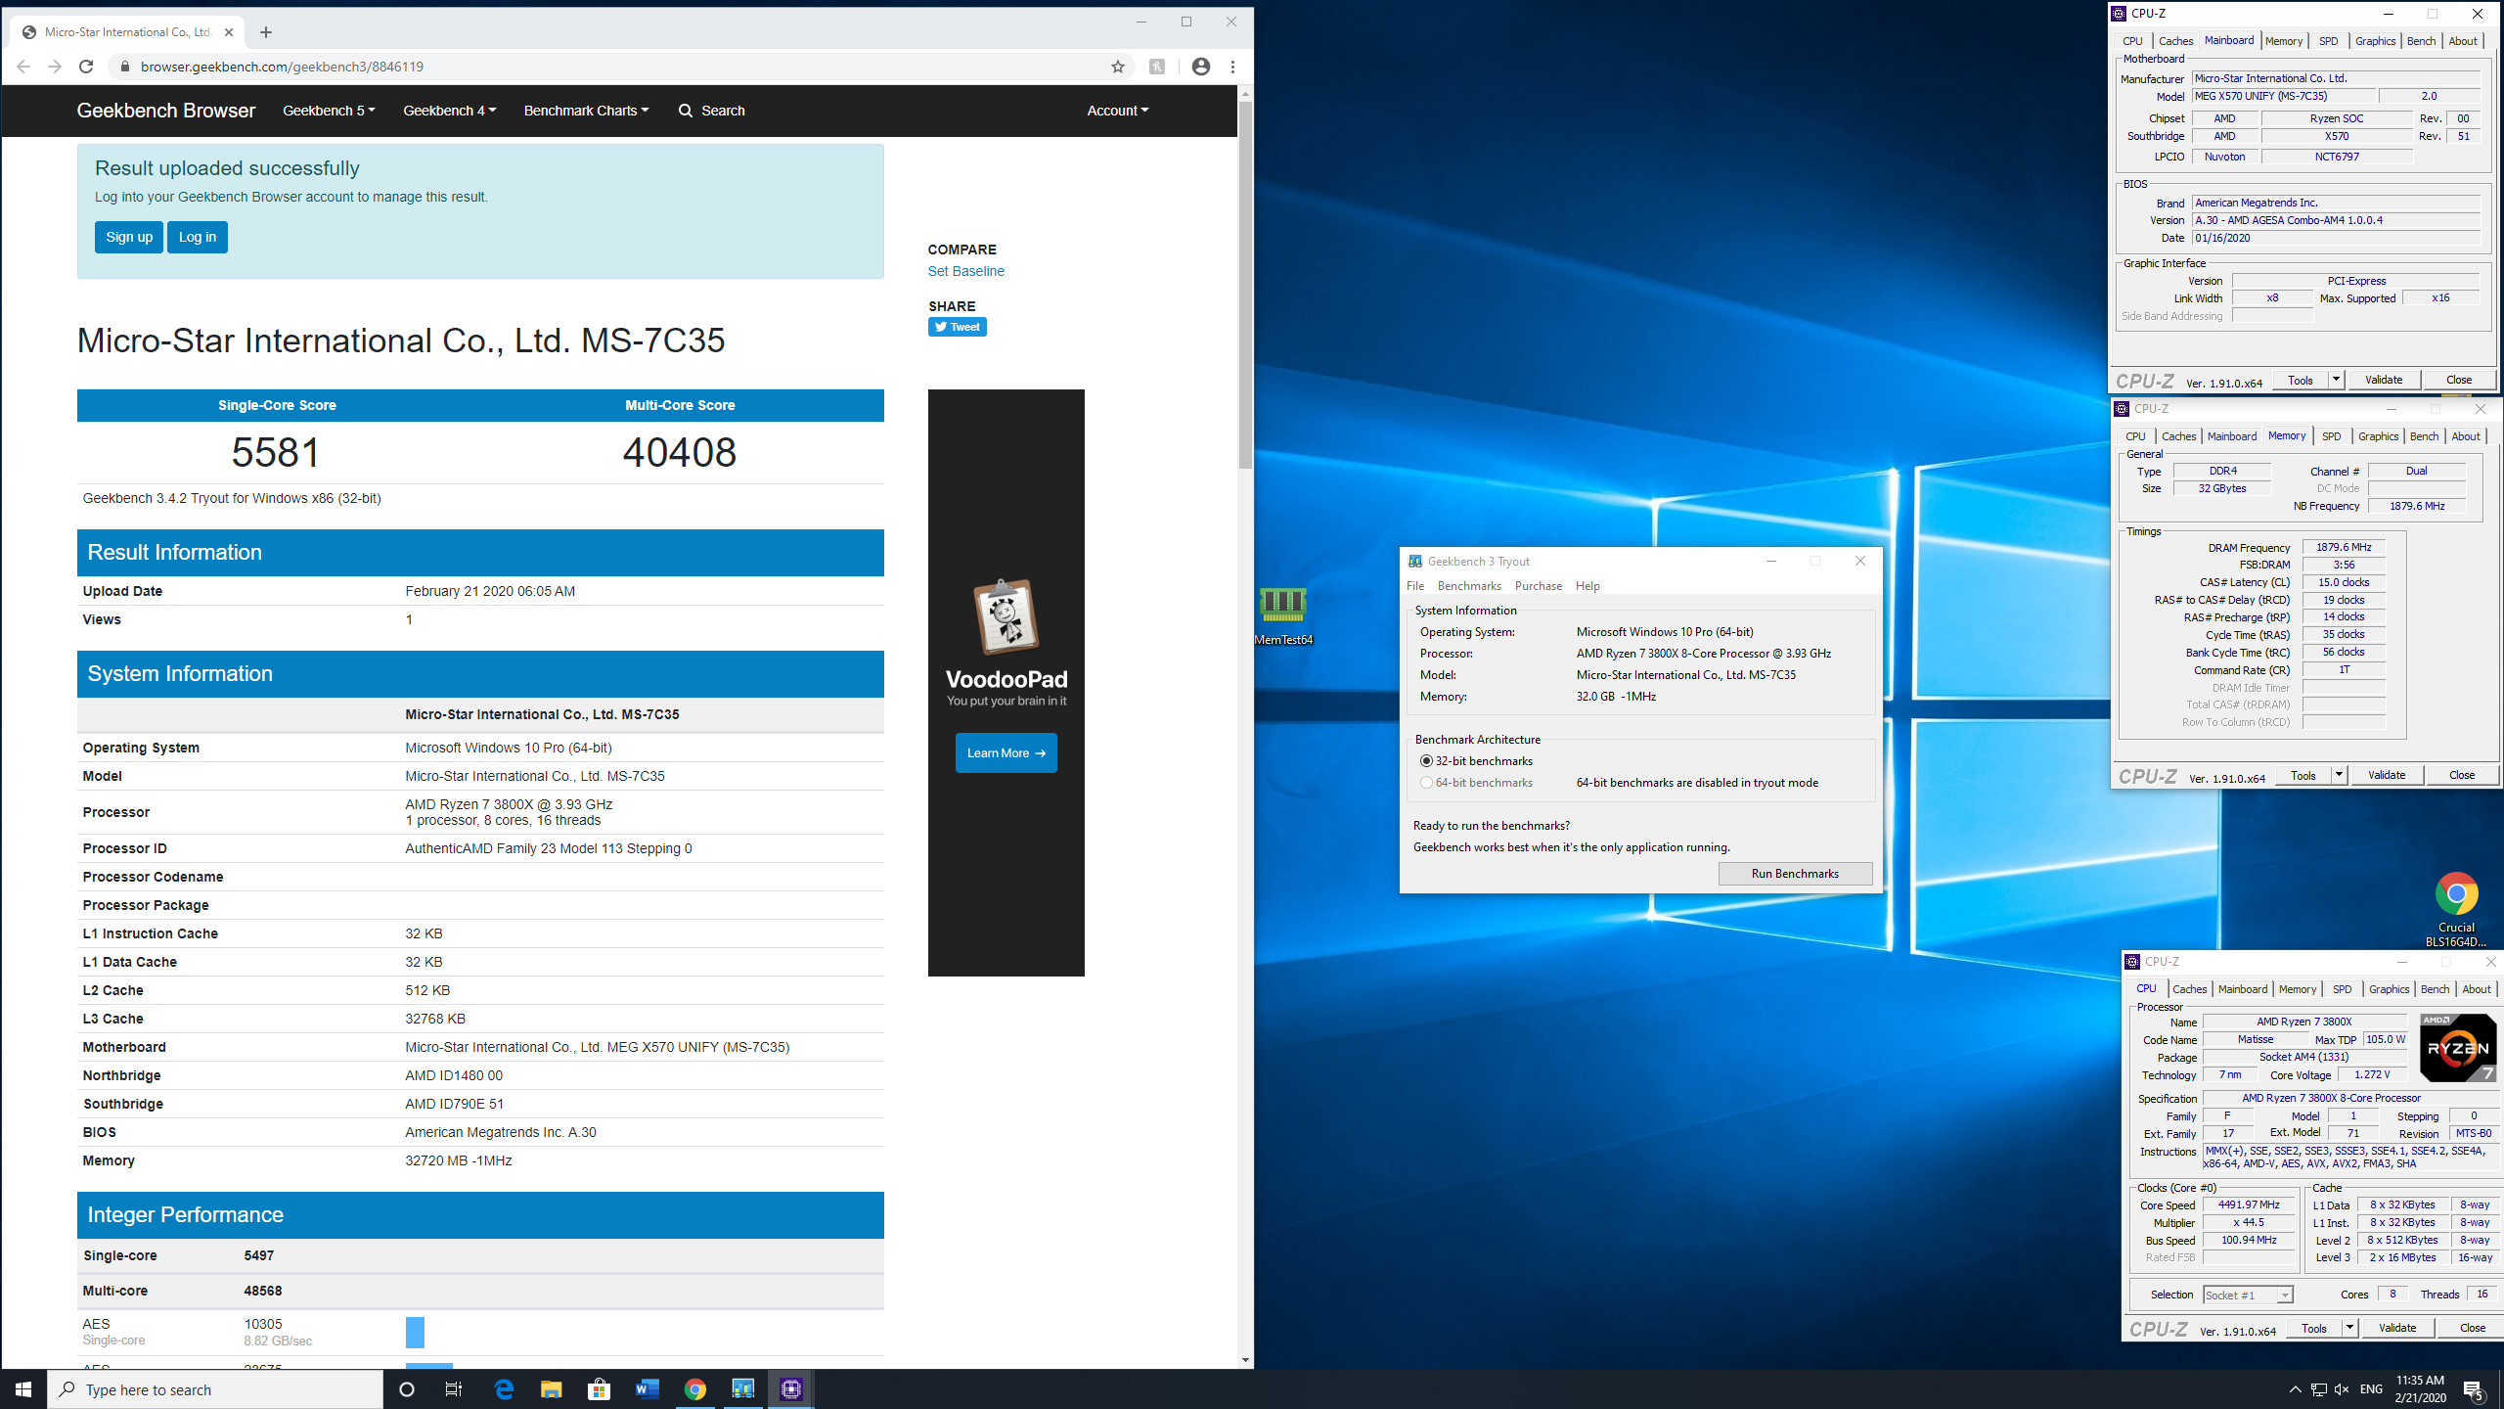
Task: Click the Geekbench Browser logo link
Action: (166, 111)
